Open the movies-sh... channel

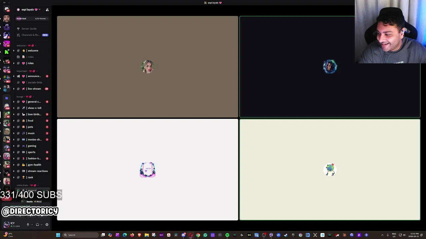click(32, 139)
